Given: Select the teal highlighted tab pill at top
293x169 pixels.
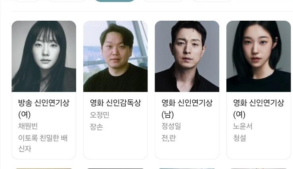Looking at the screenshot, I should (115, 1).
